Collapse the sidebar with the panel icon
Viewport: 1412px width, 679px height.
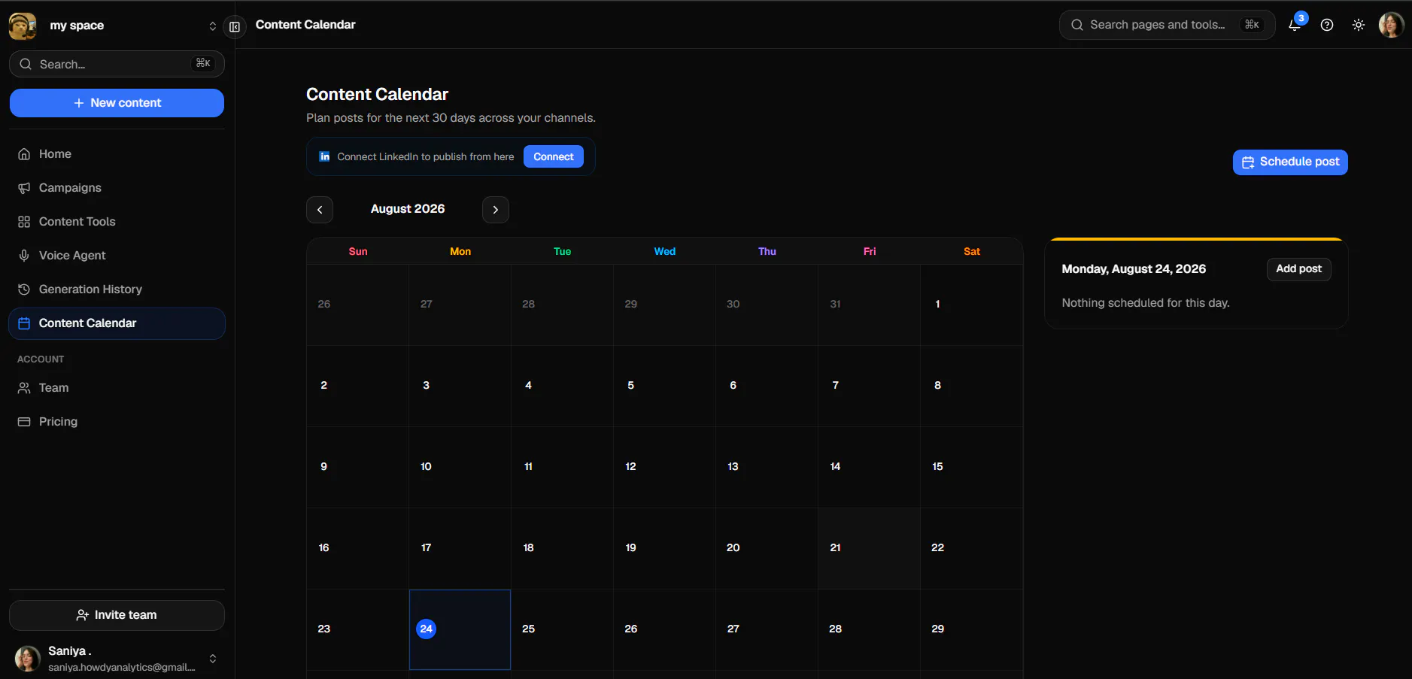(235, 26)
